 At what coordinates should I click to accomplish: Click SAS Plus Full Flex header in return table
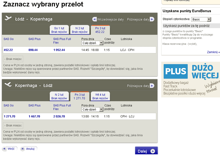click(x=62, y=107)
